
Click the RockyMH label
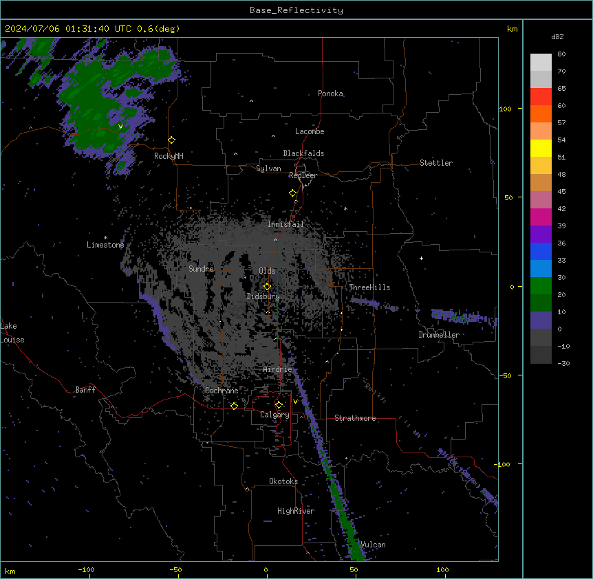(169, 156)
